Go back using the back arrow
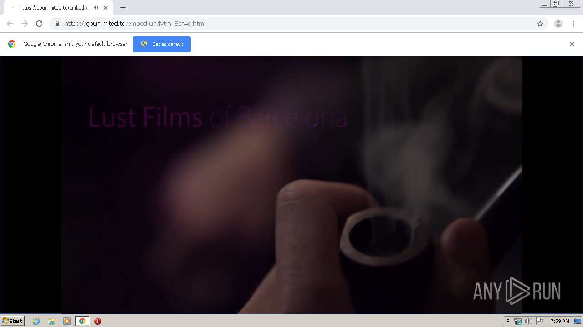 click(x=10, y=24)
